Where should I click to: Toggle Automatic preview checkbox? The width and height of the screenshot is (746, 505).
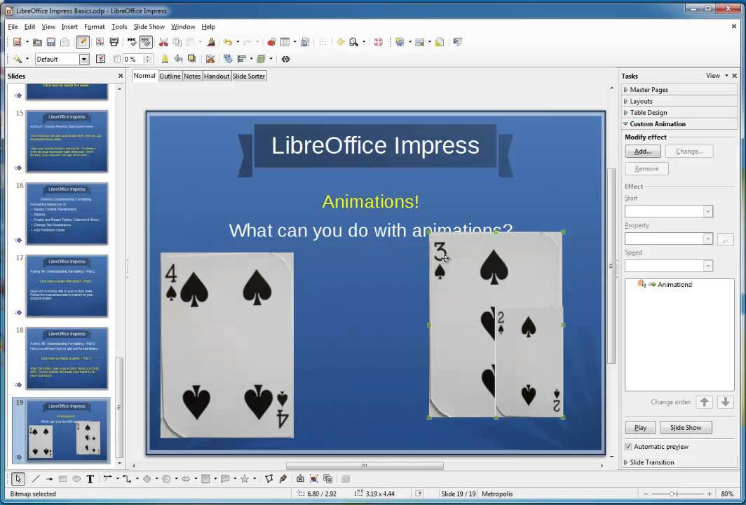coord(628,447)
